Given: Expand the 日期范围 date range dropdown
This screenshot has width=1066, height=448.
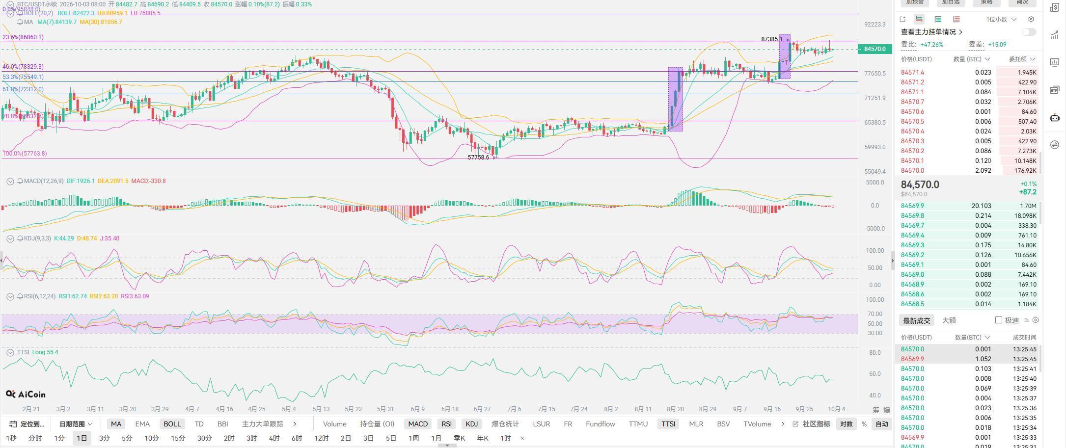Looking at the screenshot, I should pyautogui.click(x=76, y=424).
